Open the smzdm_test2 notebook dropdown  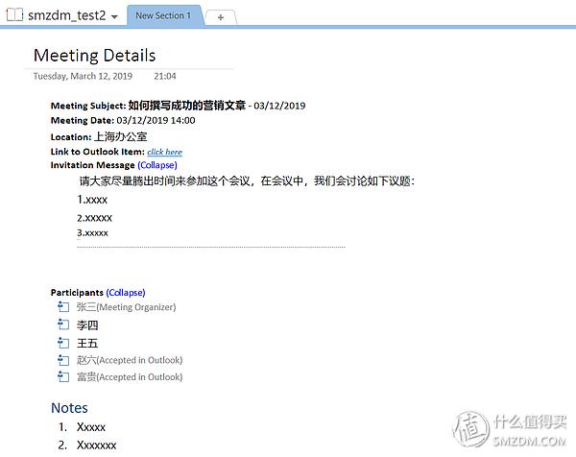click(x=114, y=17)
